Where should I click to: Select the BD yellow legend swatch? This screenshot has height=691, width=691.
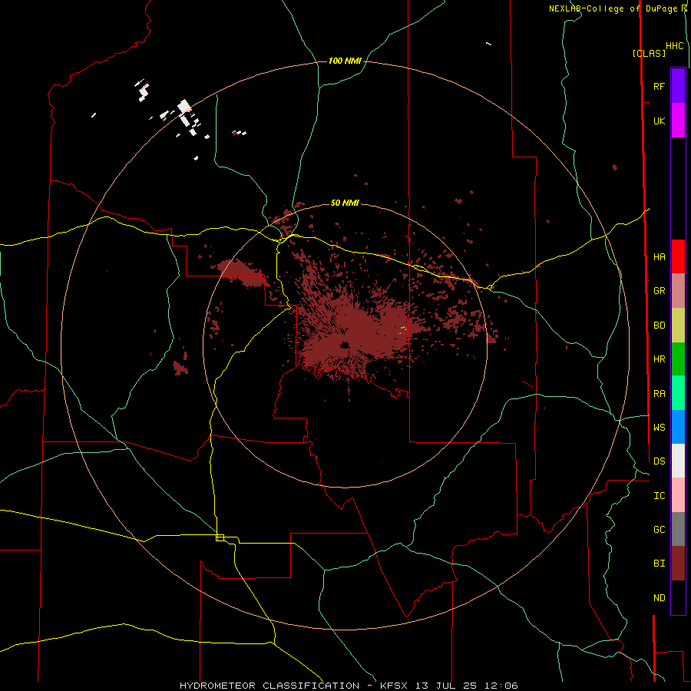click(x=678, y=326)
